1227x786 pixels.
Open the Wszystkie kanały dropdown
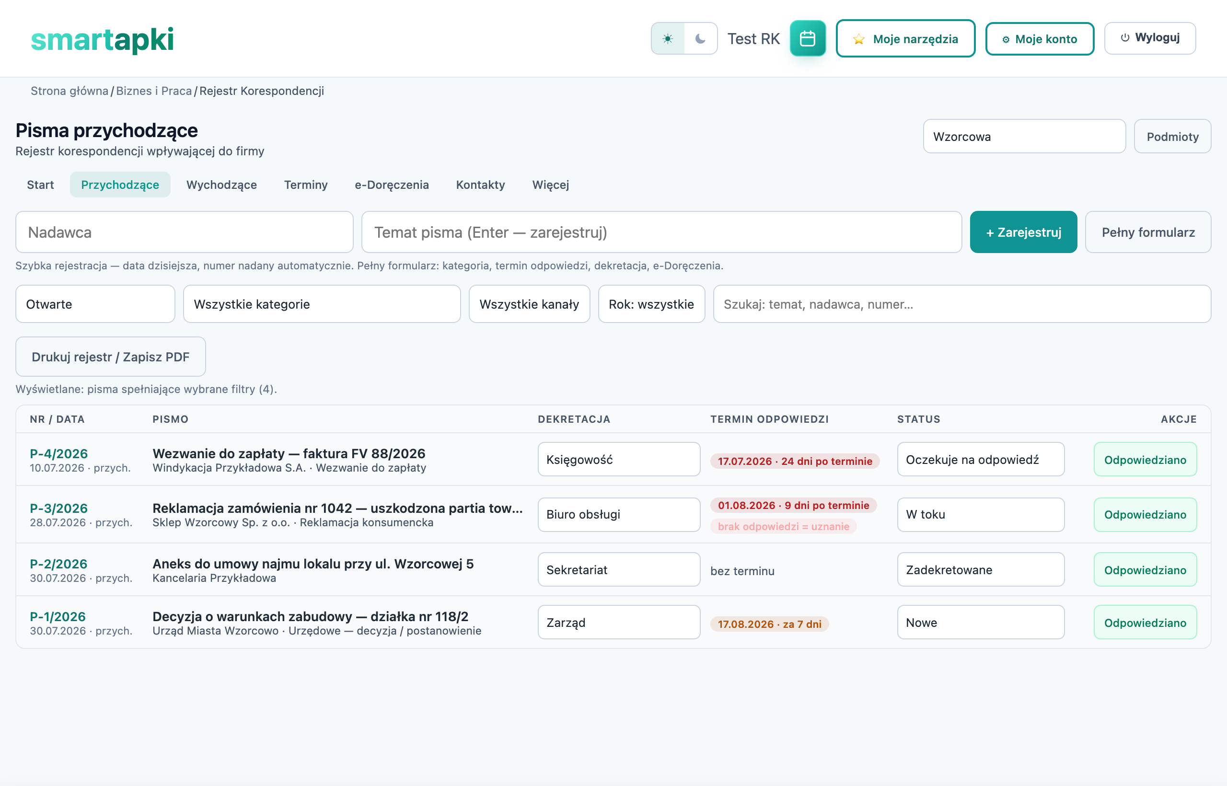pyautogui.click(x=529, y=304)
